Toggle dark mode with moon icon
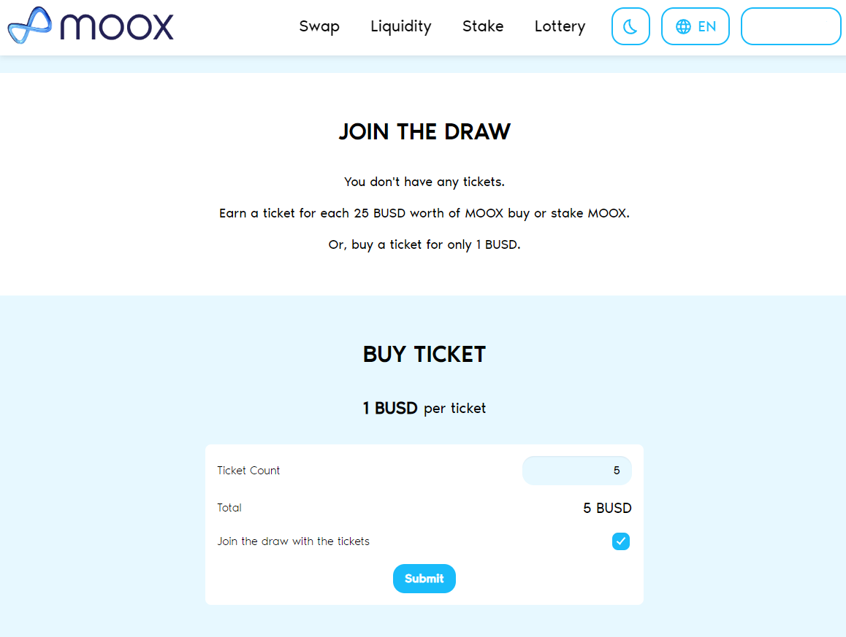This screenshot has height=637, width=846. [630, 26]
